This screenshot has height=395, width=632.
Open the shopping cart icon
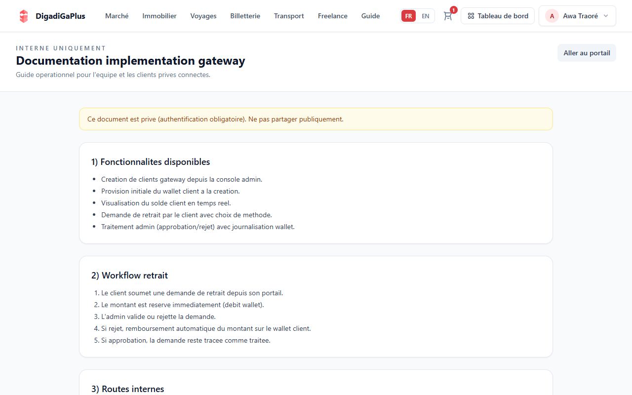pyautogui.click(x=448, y=16)
